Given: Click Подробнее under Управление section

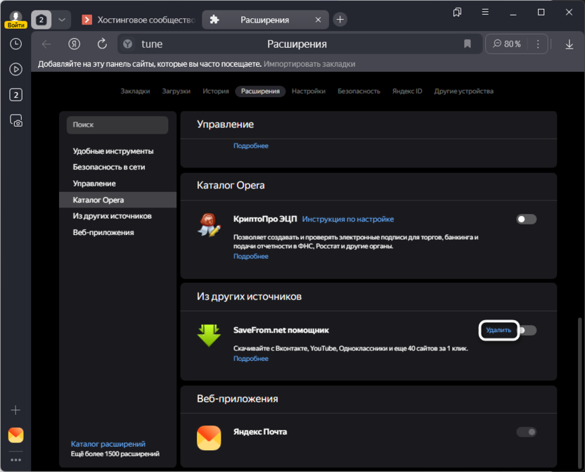Looking at the screenshot, I should [251, 146].
